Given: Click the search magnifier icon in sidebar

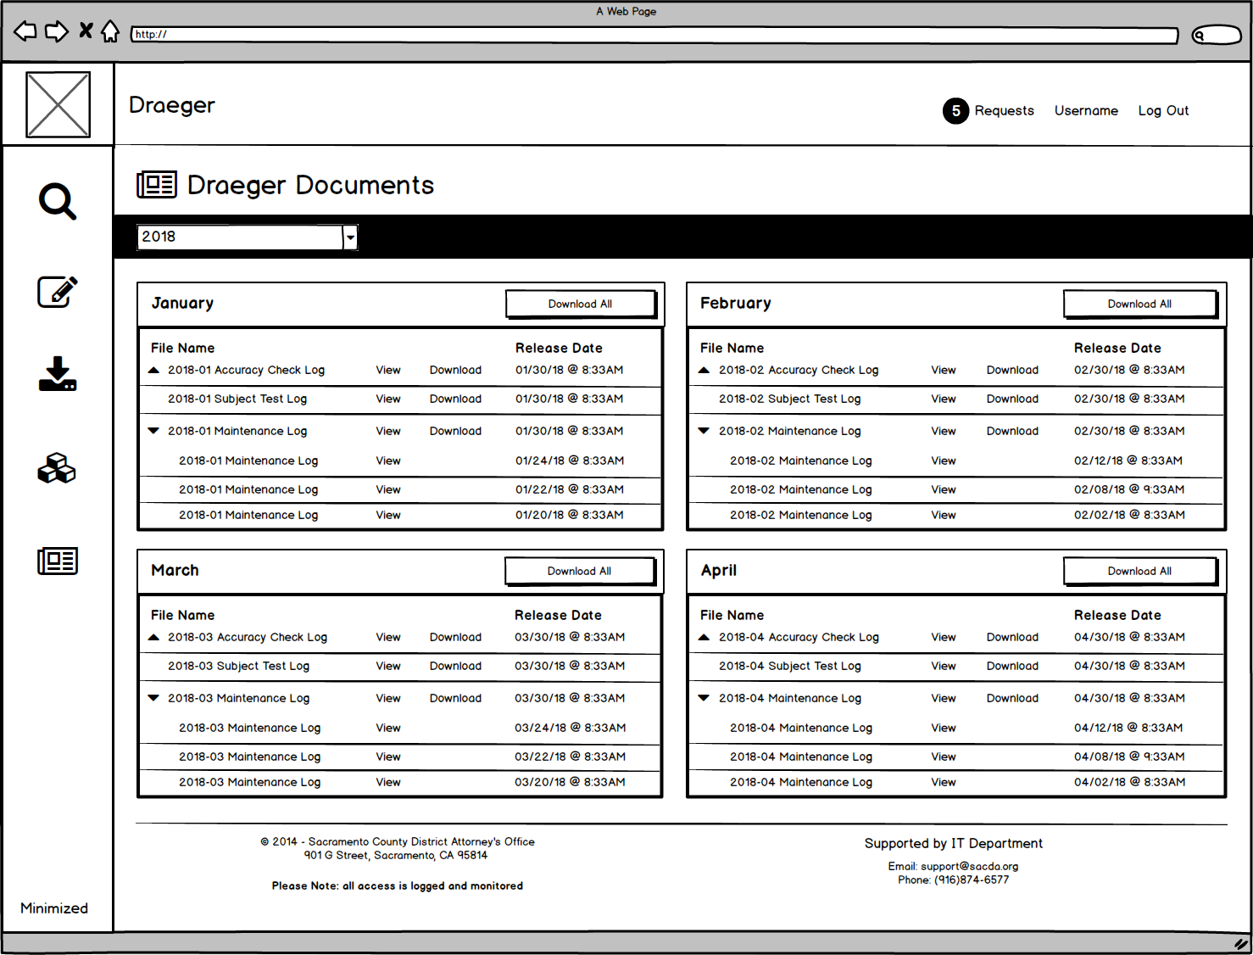Looking at the screenshot, I should 58,202.
